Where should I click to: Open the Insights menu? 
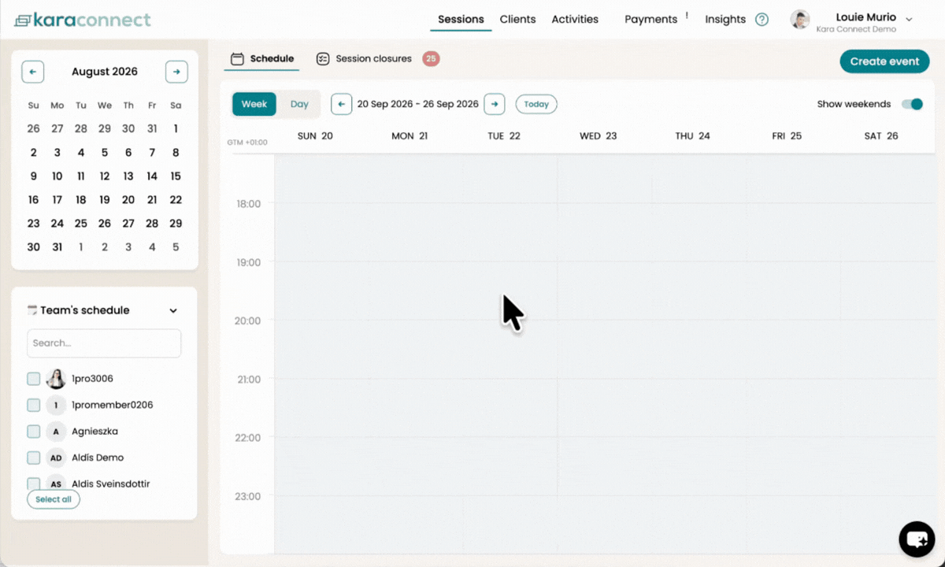[x=725, y=20]
